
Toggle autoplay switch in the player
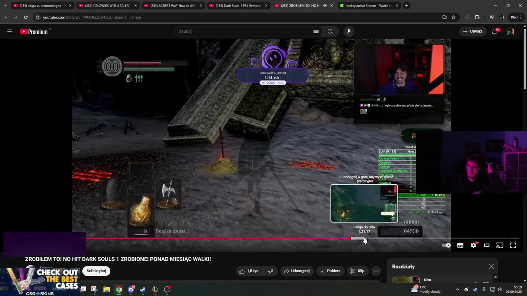tap(446, 245)
